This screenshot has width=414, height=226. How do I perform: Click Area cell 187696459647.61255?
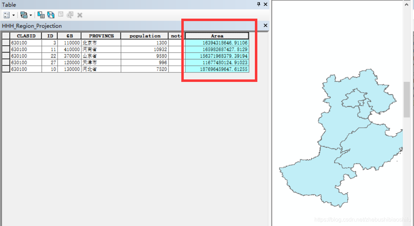tap(217, 69)
